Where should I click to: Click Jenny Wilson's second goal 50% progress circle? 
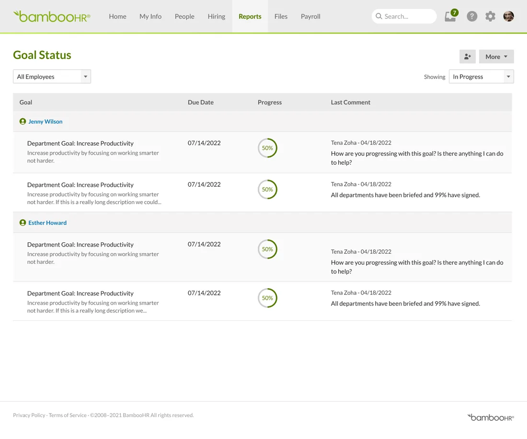coord(267,189)
